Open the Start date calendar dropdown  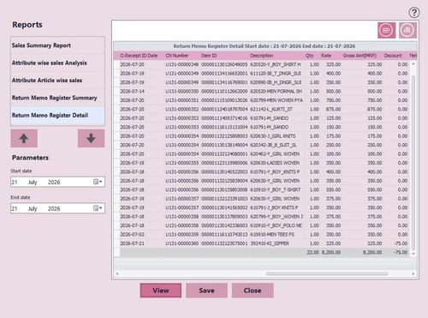(x=98, y=182)
